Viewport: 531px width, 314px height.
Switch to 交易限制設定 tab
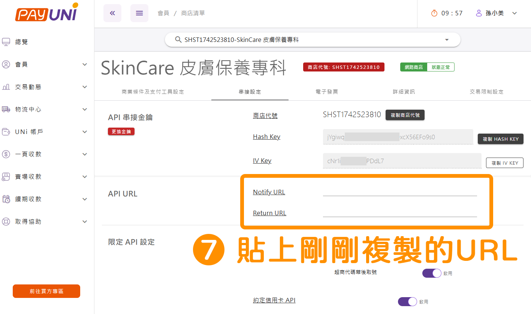486,92
